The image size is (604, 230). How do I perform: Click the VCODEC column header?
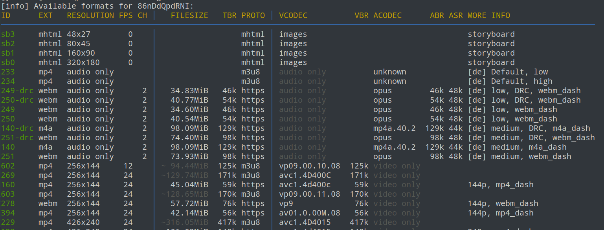[x=293, y=16]
